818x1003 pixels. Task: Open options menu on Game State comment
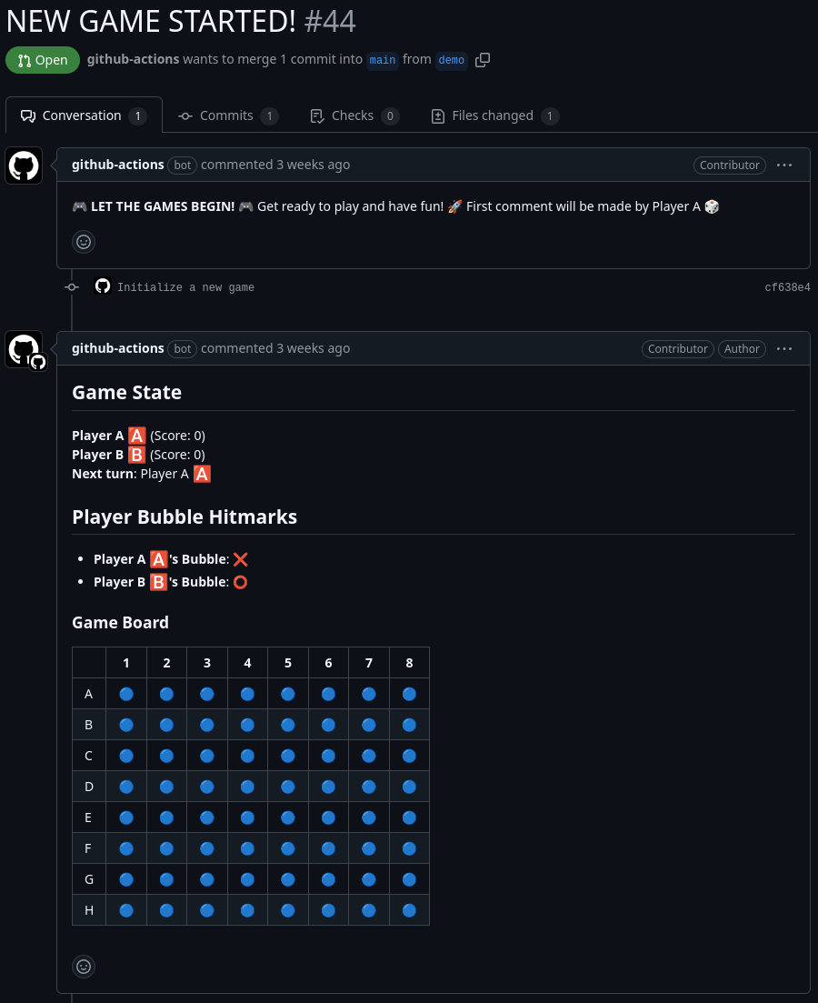784,348
